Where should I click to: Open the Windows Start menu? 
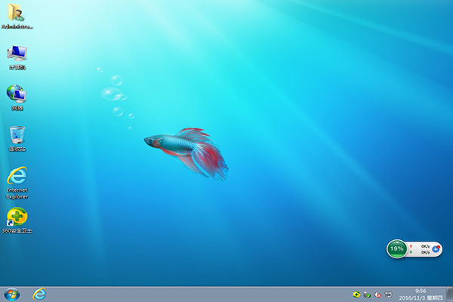click(x=12, y=294)
